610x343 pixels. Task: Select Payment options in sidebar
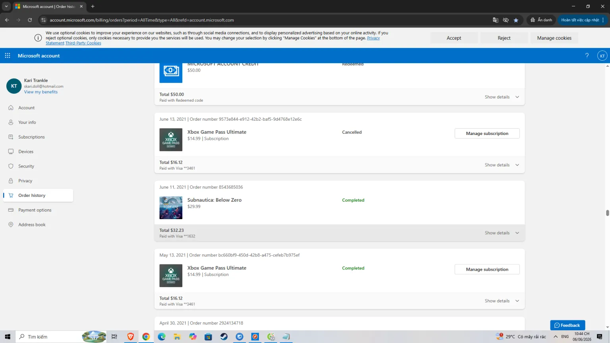point(38,210)
